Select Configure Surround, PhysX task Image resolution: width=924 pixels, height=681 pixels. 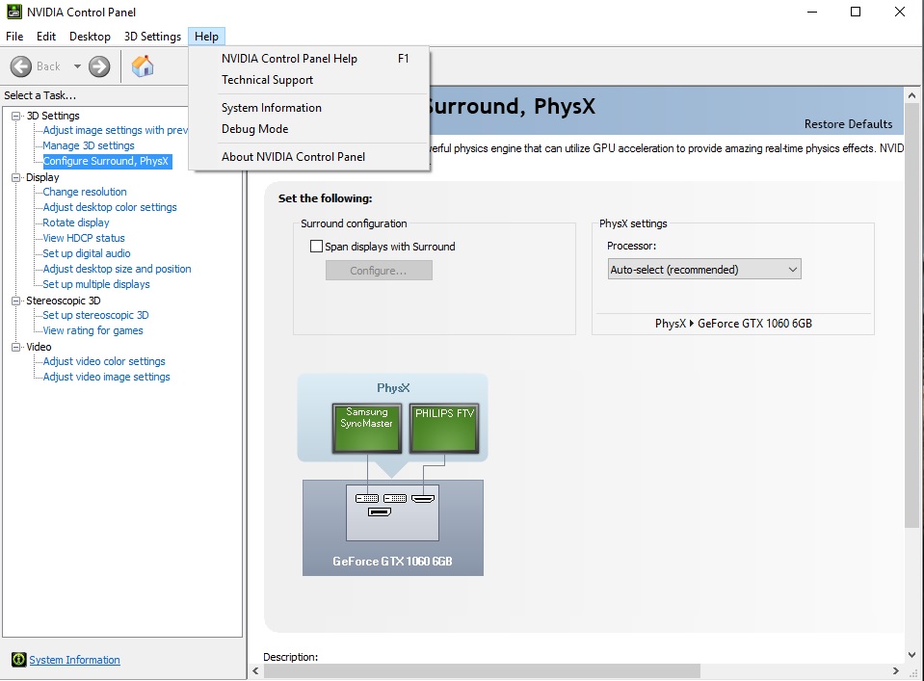(107, 161)
